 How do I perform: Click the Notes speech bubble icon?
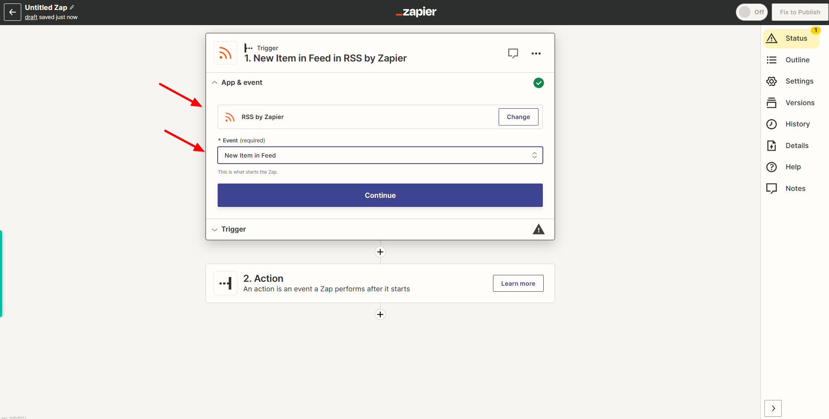[x=771, y=188]
